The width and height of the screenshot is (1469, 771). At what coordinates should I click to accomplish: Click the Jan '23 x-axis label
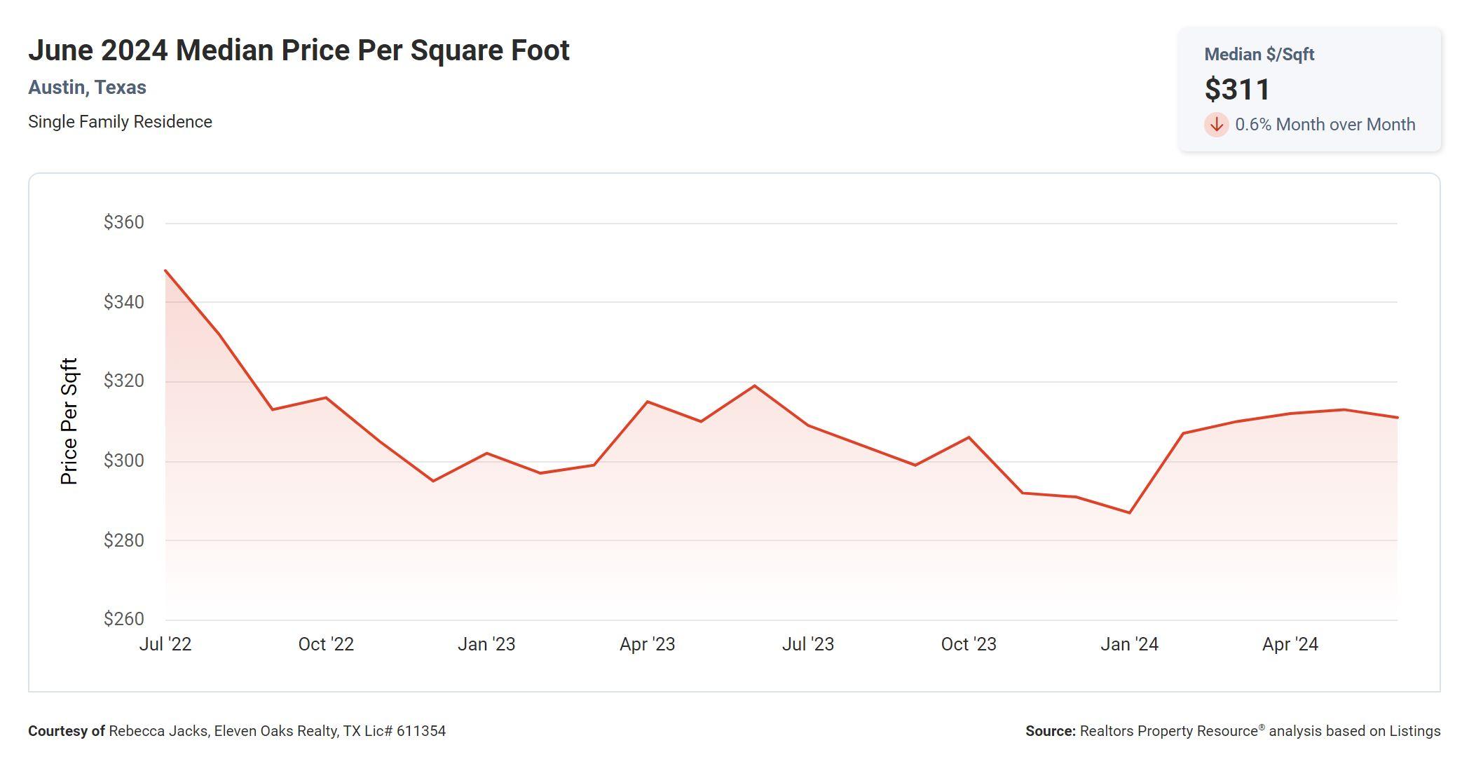coord(486,644)
